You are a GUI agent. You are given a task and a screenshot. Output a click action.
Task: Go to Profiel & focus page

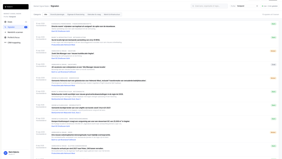pos(16,37)
